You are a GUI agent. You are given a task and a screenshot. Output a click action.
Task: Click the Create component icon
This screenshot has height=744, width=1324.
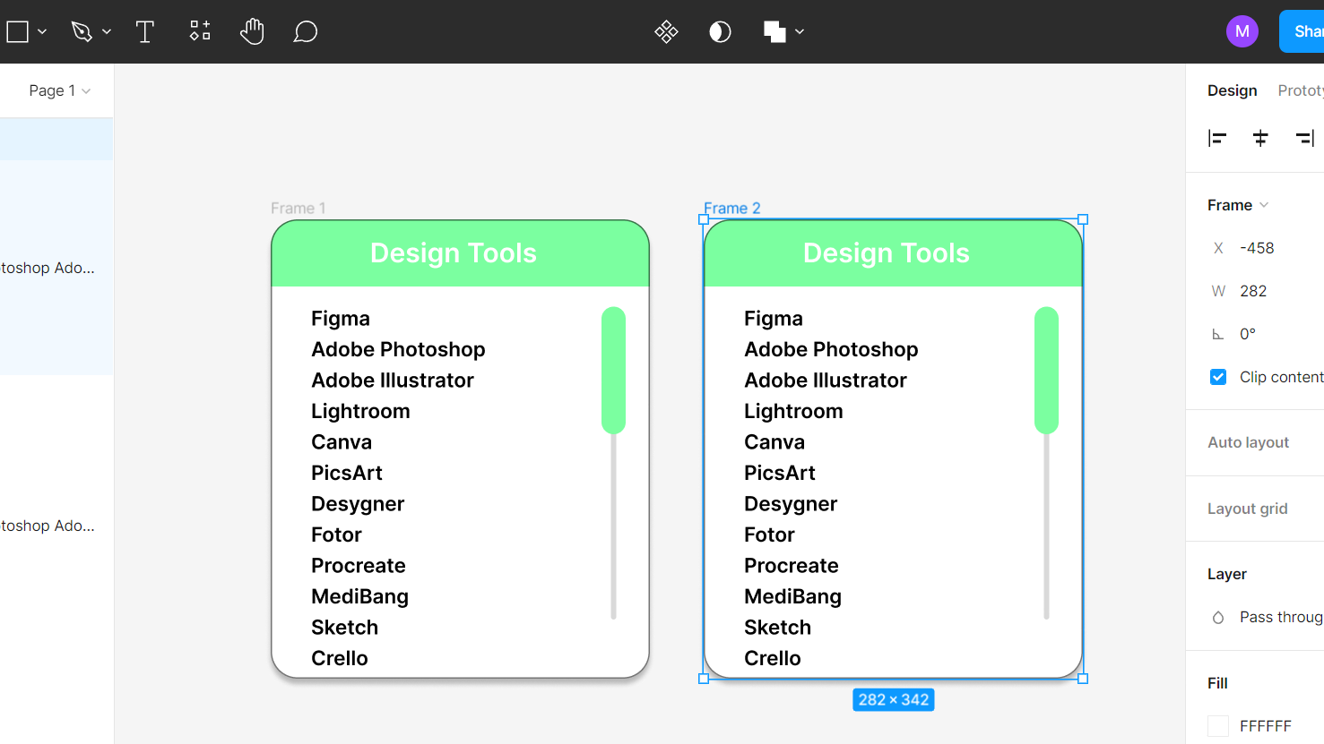(x=666, y=32)
